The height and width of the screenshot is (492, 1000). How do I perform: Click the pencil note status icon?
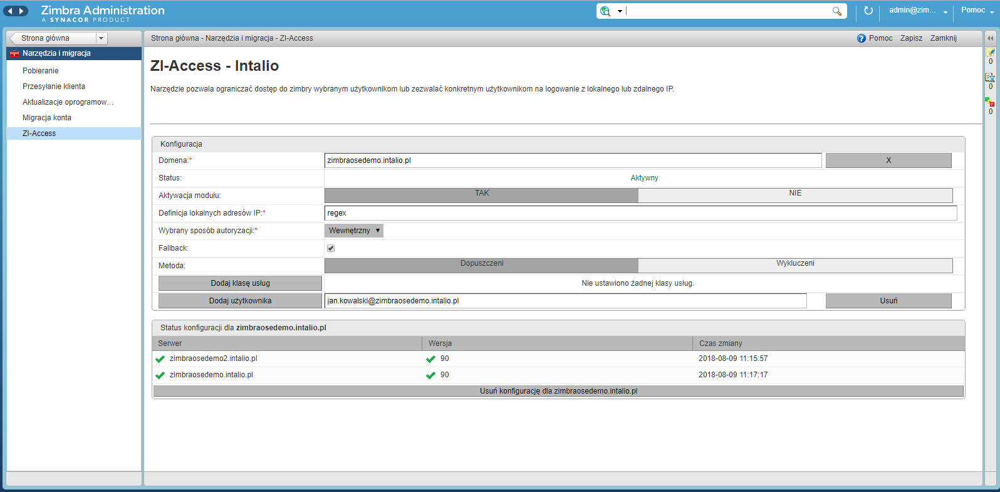(991, 52)
